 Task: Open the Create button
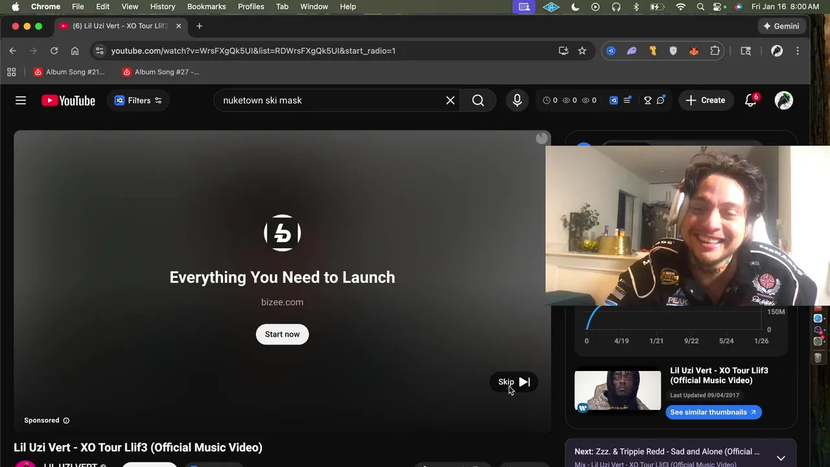(705, 101)
